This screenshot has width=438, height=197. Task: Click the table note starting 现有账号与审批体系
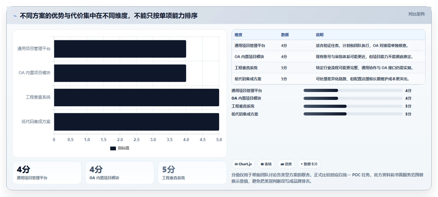pos(364,57)
